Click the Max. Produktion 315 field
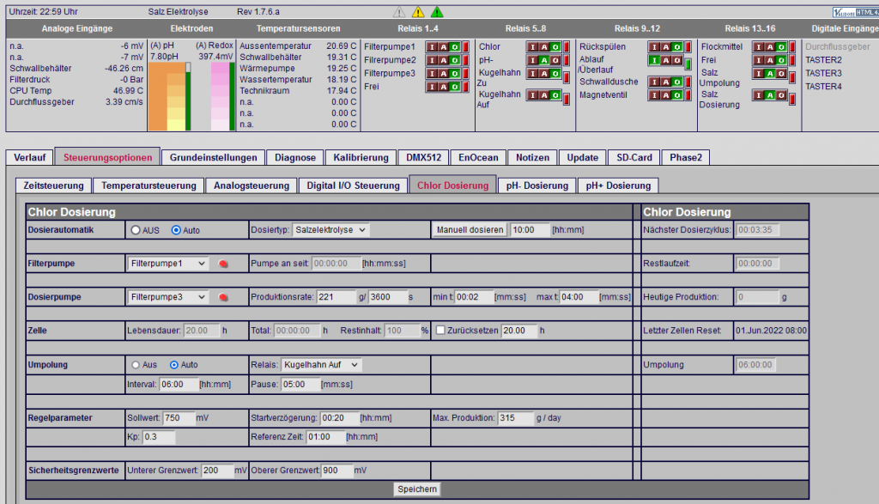Viewport: 879px width, 504px height. (x=516, y=418)
